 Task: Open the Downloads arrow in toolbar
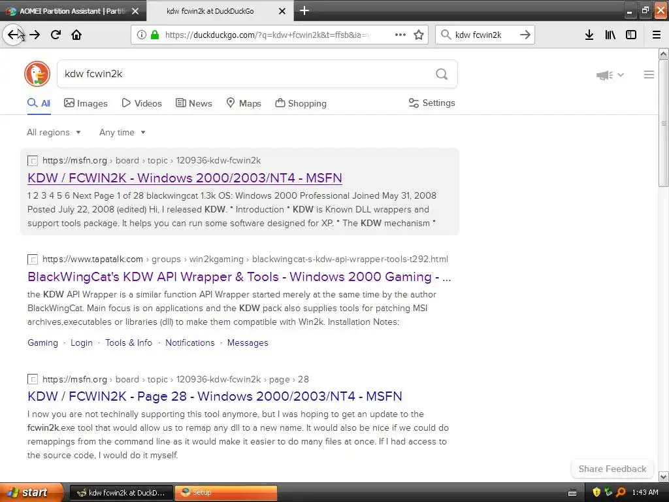point(589,35)
